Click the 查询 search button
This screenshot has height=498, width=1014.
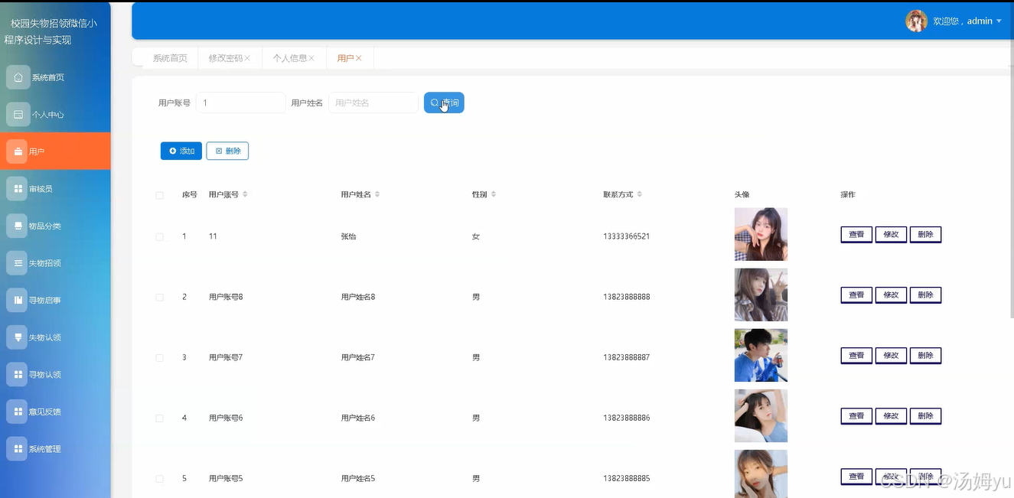click(x=444, y=103)
